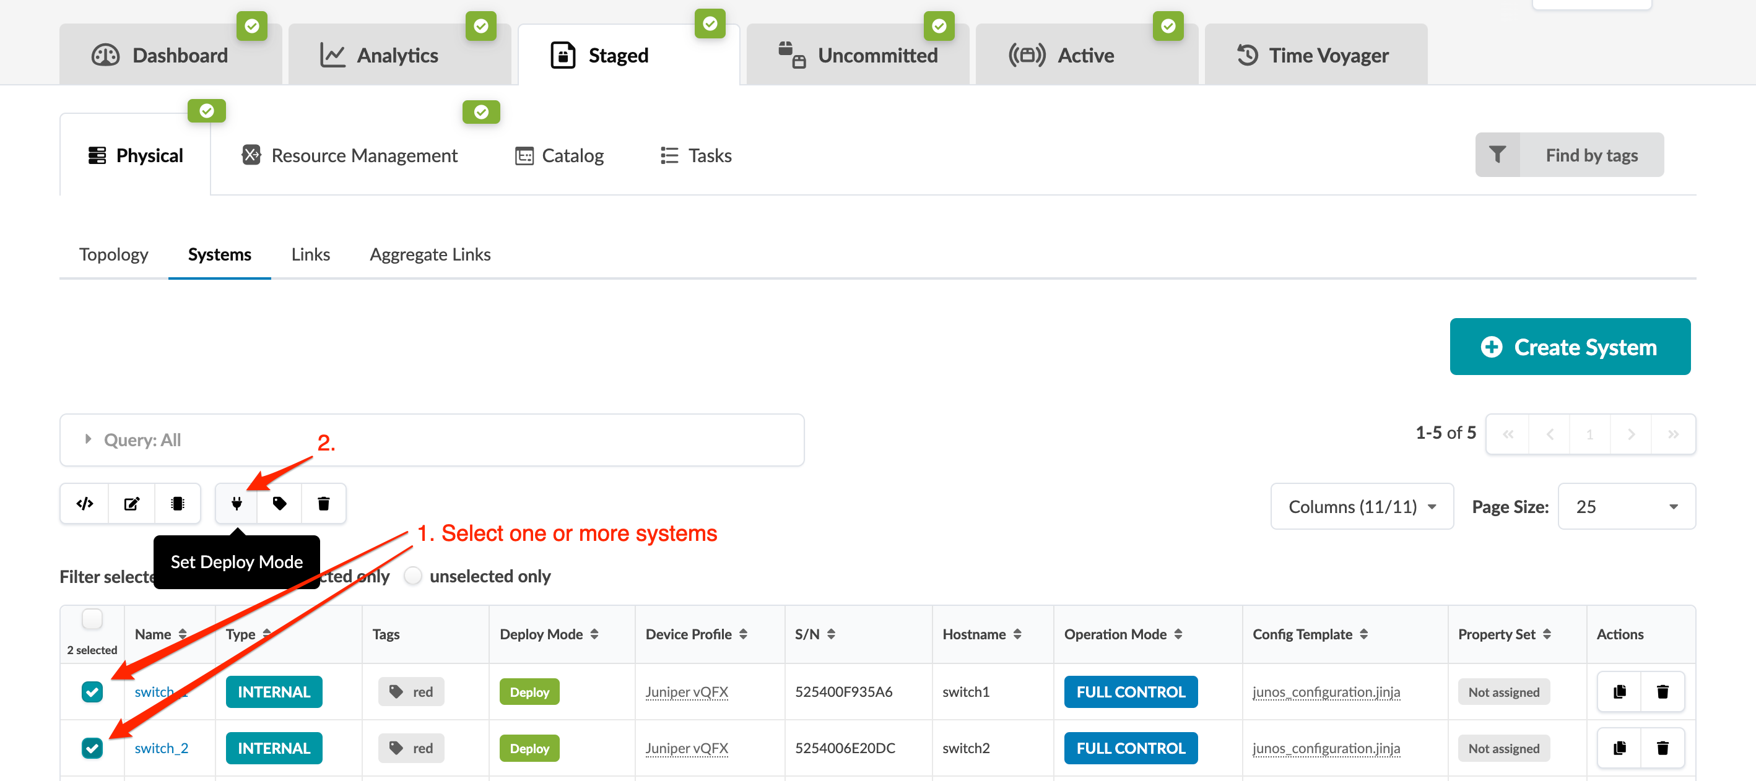Click the edit pencil toolbar icon
Viewport: 1756px width, 781px height.
pos(131,504)
